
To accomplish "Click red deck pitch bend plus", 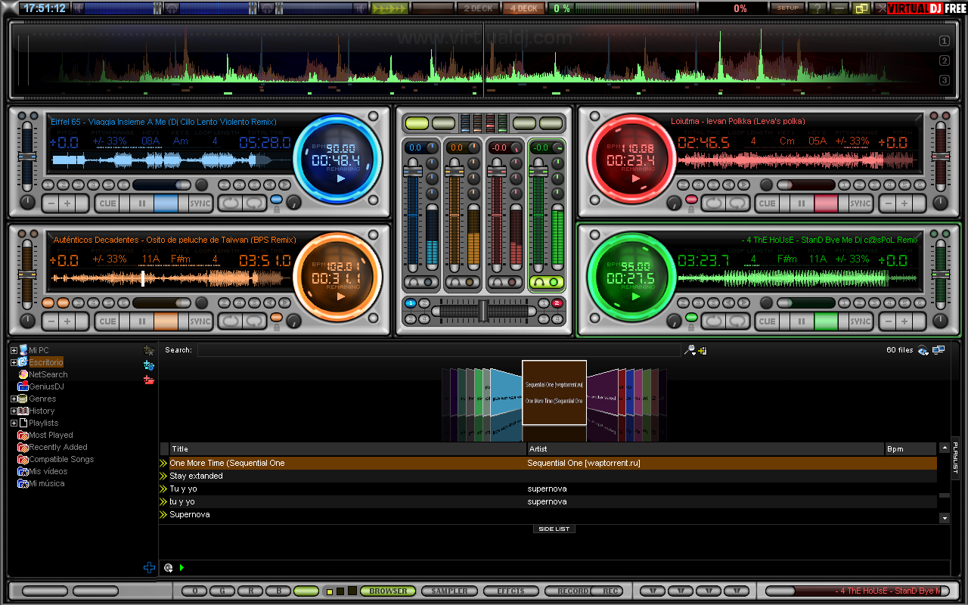I will 904,203.
